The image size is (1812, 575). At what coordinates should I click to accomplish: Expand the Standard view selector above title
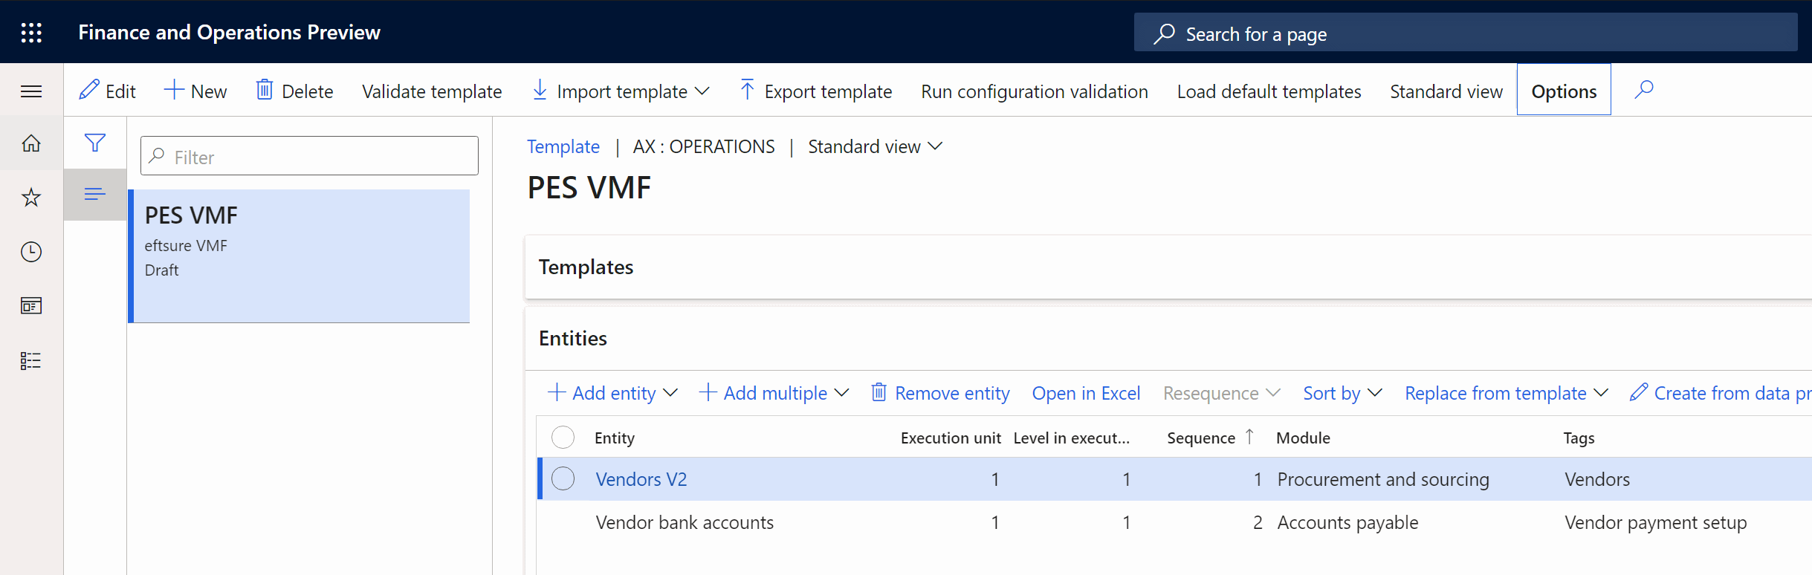pos(876,147)
